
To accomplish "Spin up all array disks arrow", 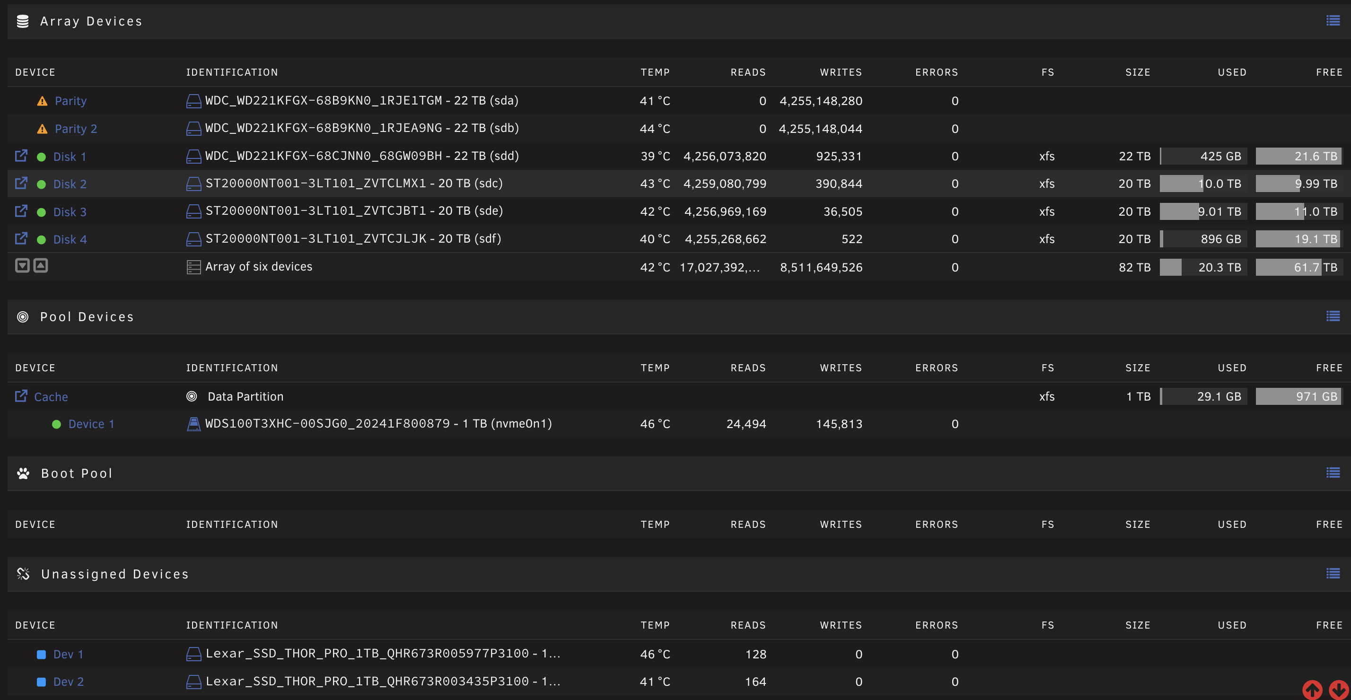I will click(x=40, y=265).
